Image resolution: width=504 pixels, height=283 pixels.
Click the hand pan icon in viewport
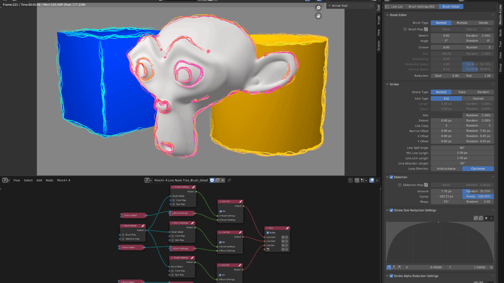(x=318, y=16)
